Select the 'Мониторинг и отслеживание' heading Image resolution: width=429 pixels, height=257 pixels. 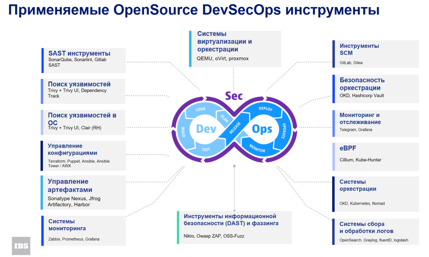coord(360,119)
